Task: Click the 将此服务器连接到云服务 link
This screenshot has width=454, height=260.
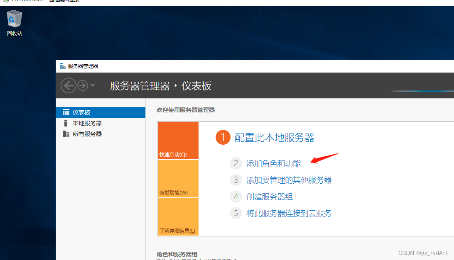Action: point(289,214)
